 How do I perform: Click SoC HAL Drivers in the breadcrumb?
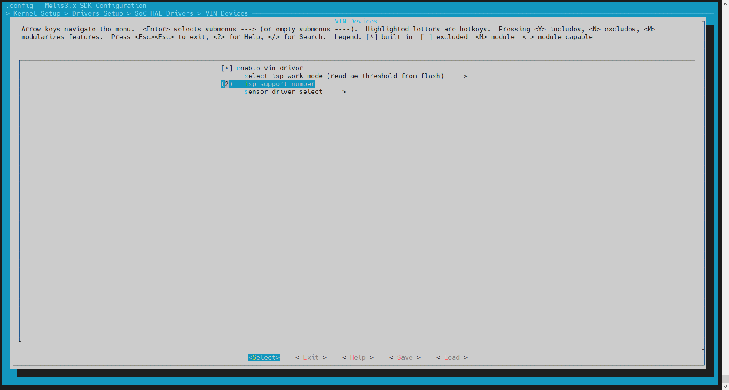click(164, 13)
